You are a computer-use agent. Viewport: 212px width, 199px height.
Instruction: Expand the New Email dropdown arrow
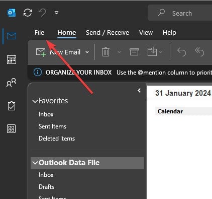[87, 52]
